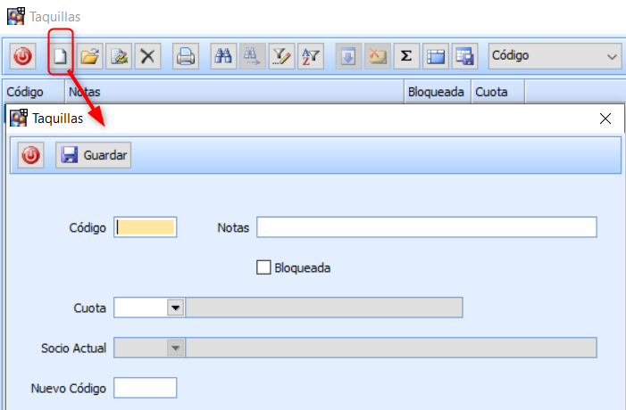Viewport: 626px width, 410px height.
Task: Click the Notas text field
Action: coord(426,227)
